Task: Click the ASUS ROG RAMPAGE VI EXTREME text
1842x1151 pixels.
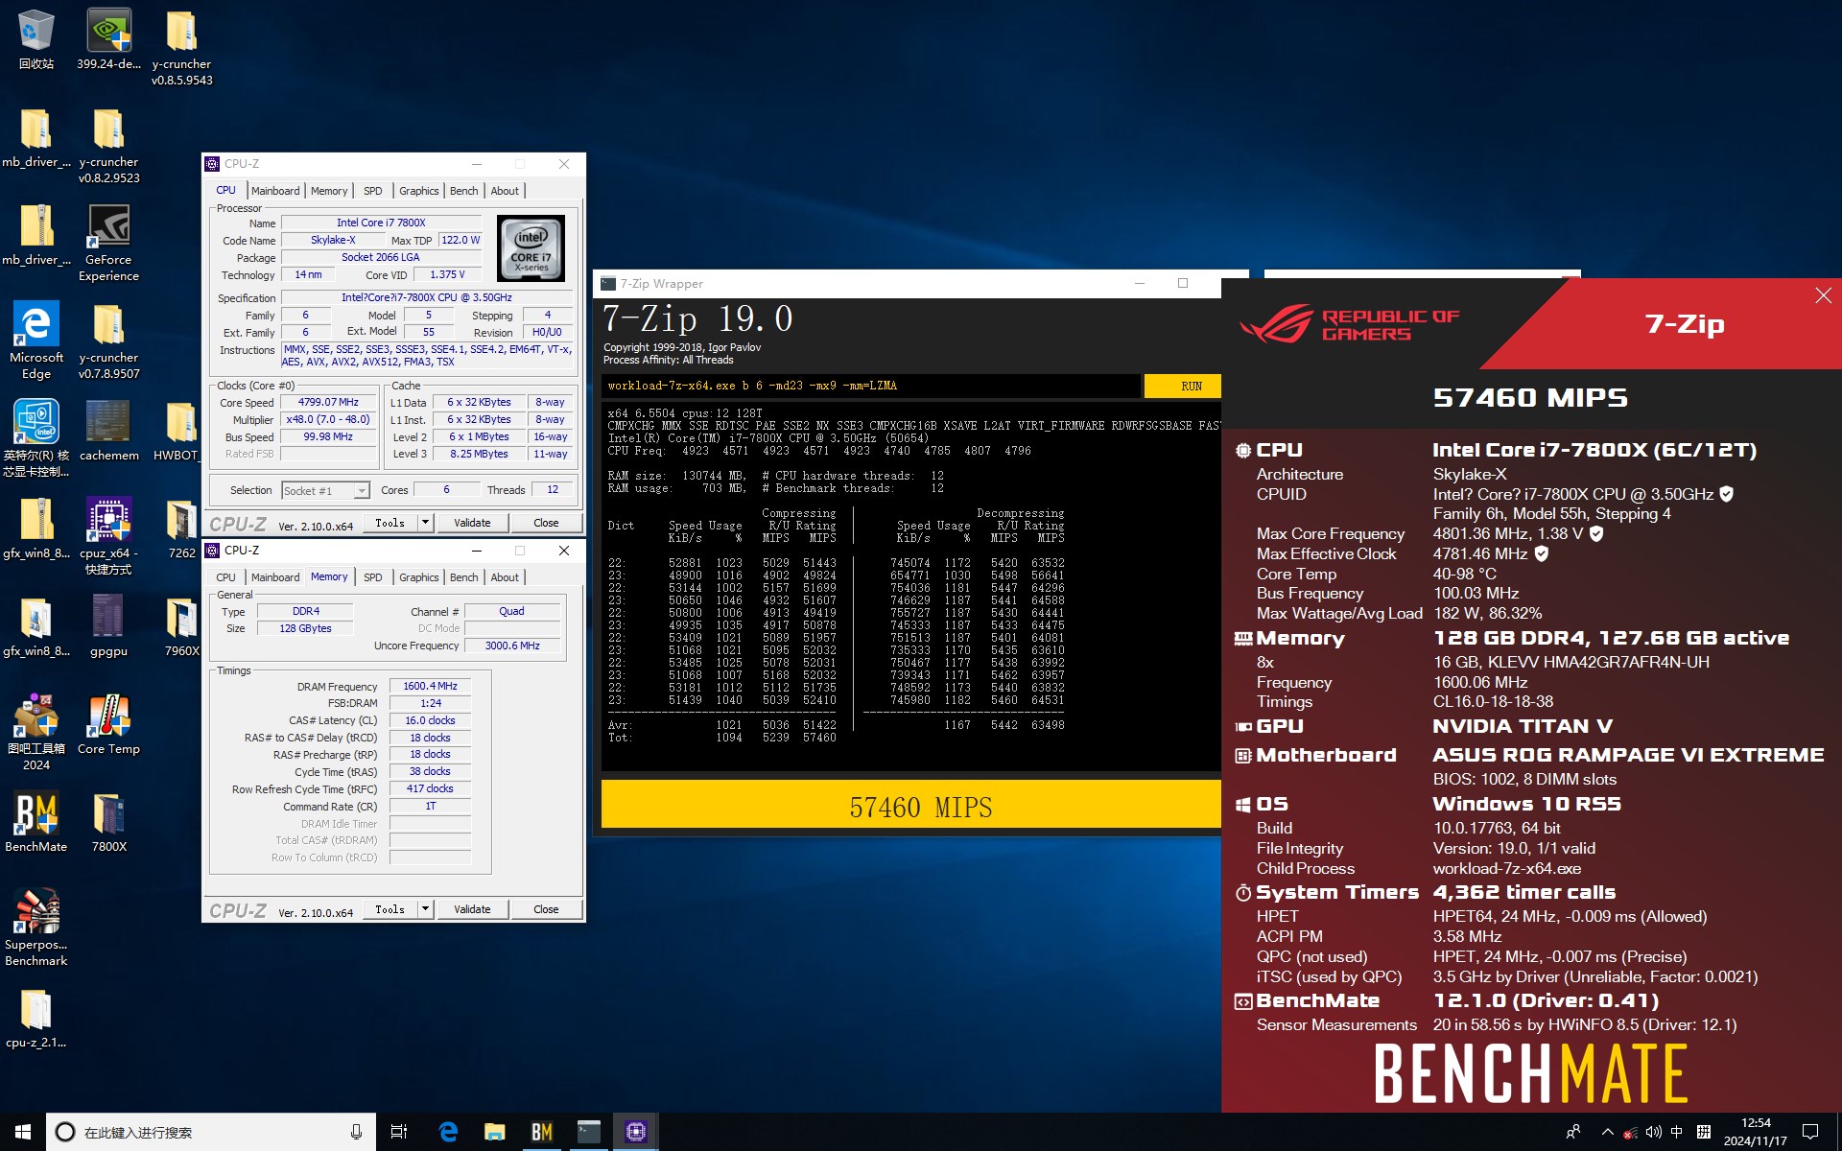Action: [1628, 755]
